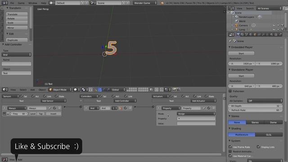Click the OpenGL render animation icon

tap(178, 90)
